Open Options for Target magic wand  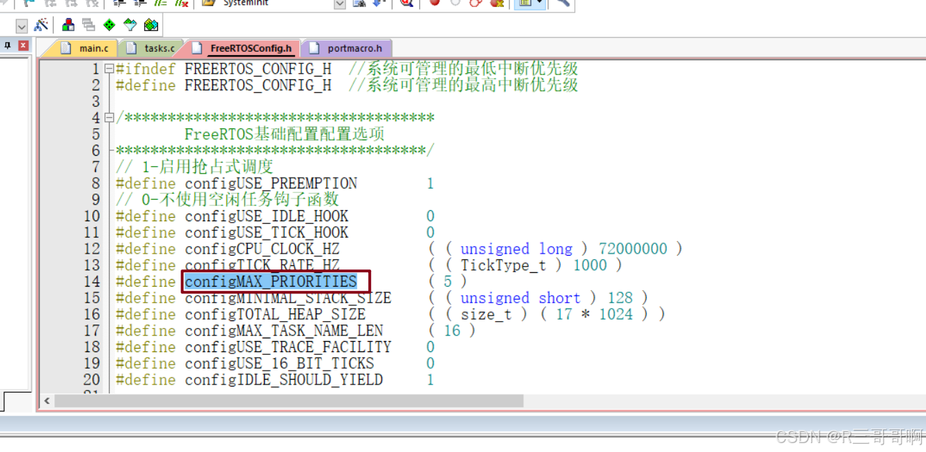(x=41, y=25)
